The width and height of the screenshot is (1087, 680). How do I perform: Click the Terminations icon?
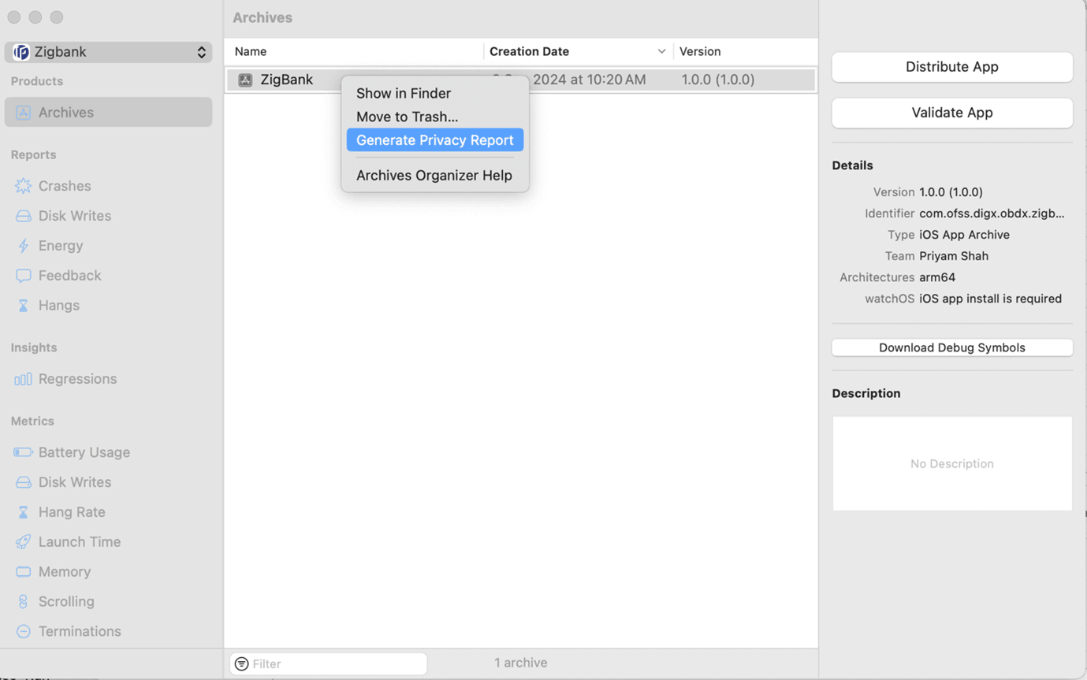[24, 632]
